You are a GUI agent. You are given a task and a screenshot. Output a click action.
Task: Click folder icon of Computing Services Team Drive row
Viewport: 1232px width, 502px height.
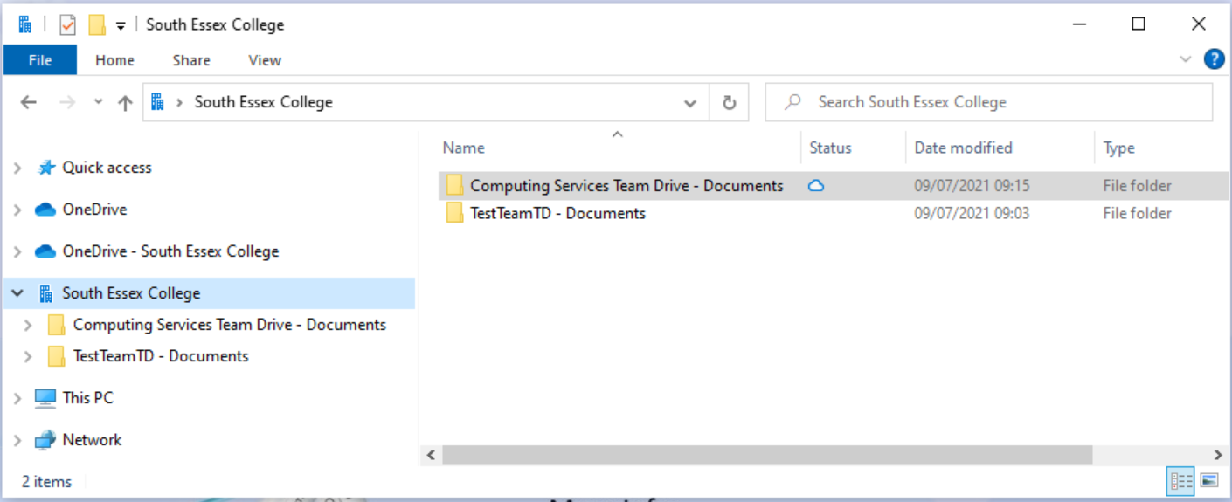pyautogui.click(x=454, y=185)
